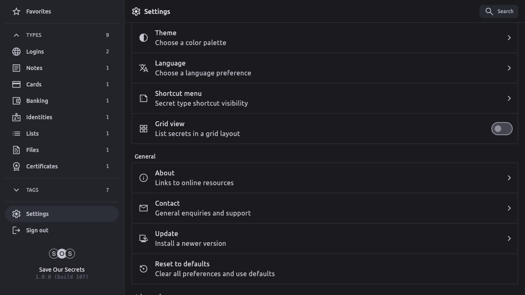
Task: Open the Contact support row
Action: coord(324,208)
